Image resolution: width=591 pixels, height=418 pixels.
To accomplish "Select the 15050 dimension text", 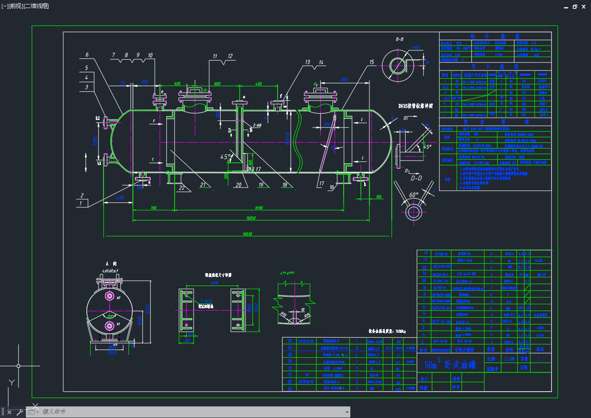I will click(250, 218).
